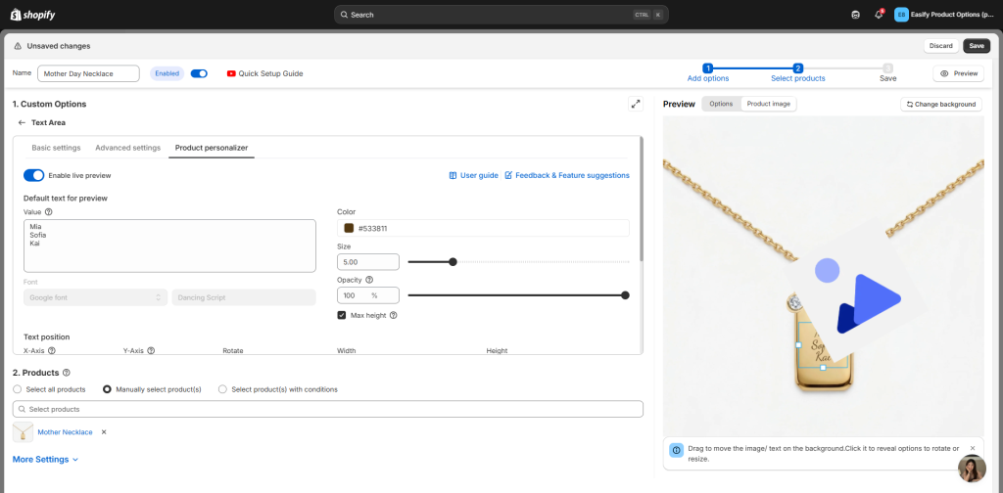Viewport: 1003px width, 493px height.
Task: Toggle the Enabled switch off
Action: click(x=199, y=73)
